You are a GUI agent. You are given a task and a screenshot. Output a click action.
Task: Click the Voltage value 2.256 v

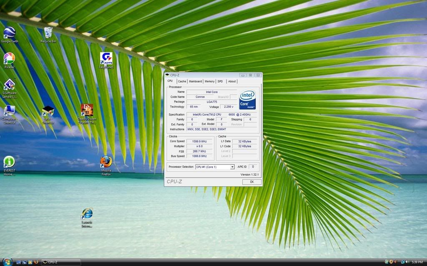tap(229, 107)
